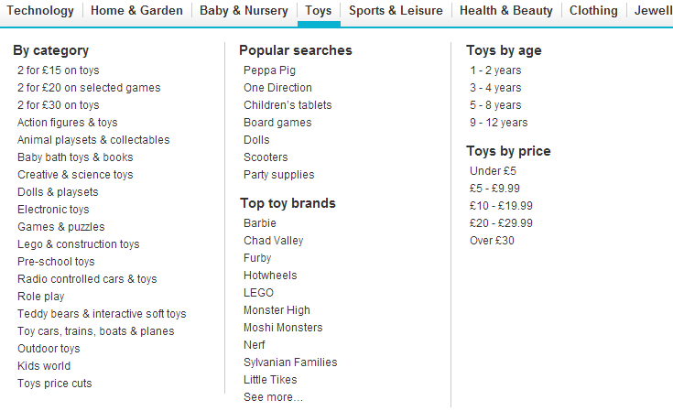Select Over £30 price filter
This screenshot has height=411, width=673.
click(x=492, y=241)
